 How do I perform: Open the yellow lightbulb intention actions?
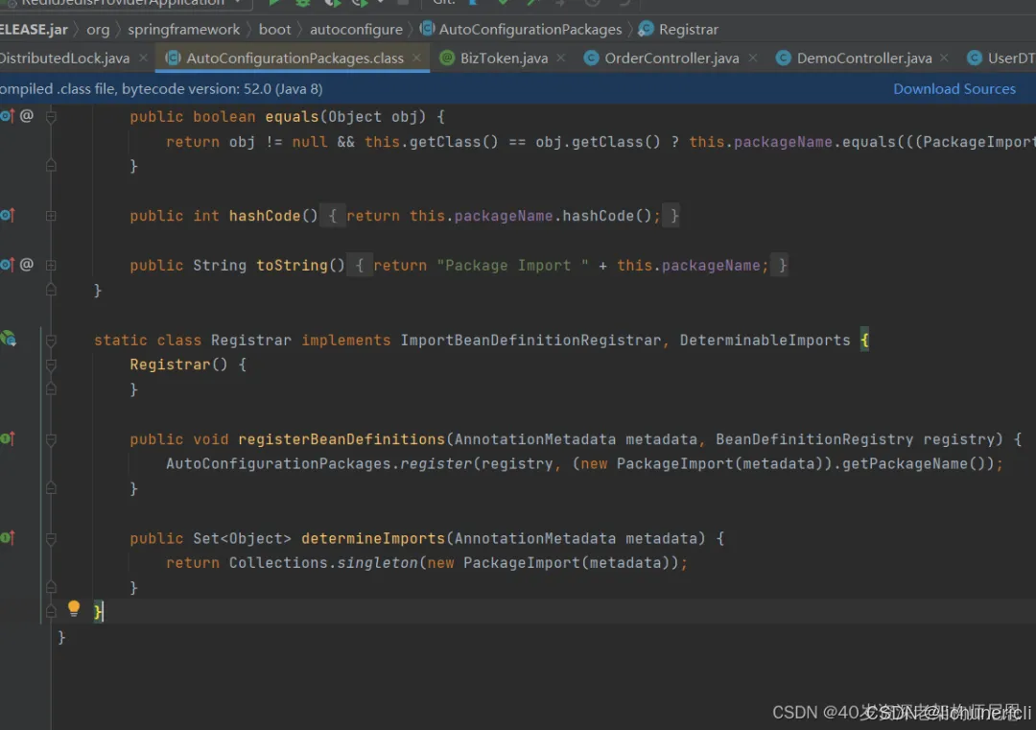(x=73, y=608)
